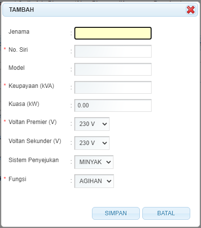
Task: Click the Sistem Penyejukan label
Action: (x=34, y=160)
